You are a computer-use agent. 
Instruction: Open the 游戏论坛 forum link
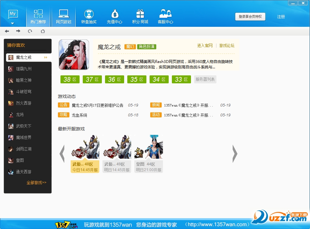coord(227,46)
